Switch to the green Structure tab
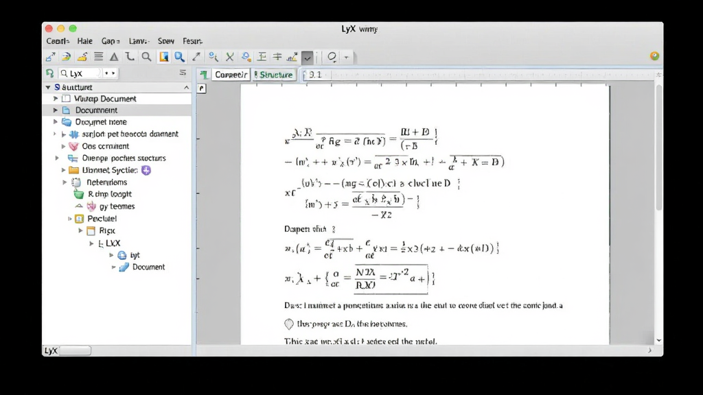703x395 pixels. [x=273, y=75]
